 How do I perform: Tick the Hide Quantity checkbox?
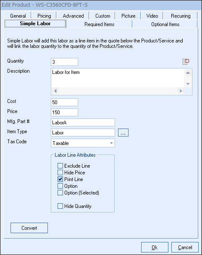60,206
